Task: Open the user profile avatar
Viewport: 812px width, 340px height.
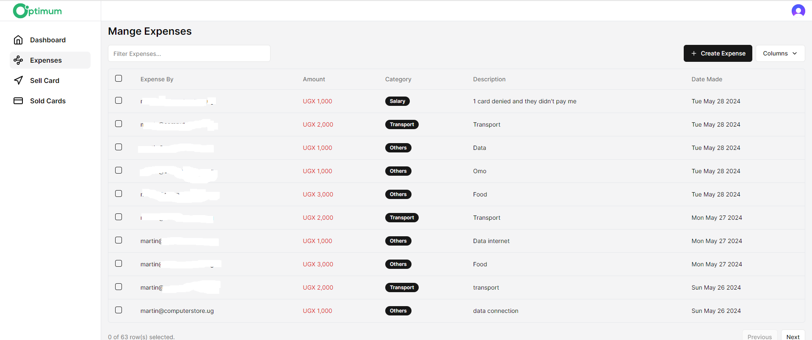Action: (798, 11)
